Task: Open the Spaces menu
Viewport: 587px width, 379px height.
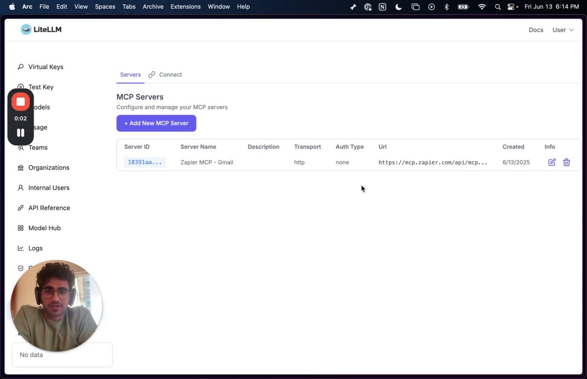Action: pyautogui.click(x=105, y=6)
